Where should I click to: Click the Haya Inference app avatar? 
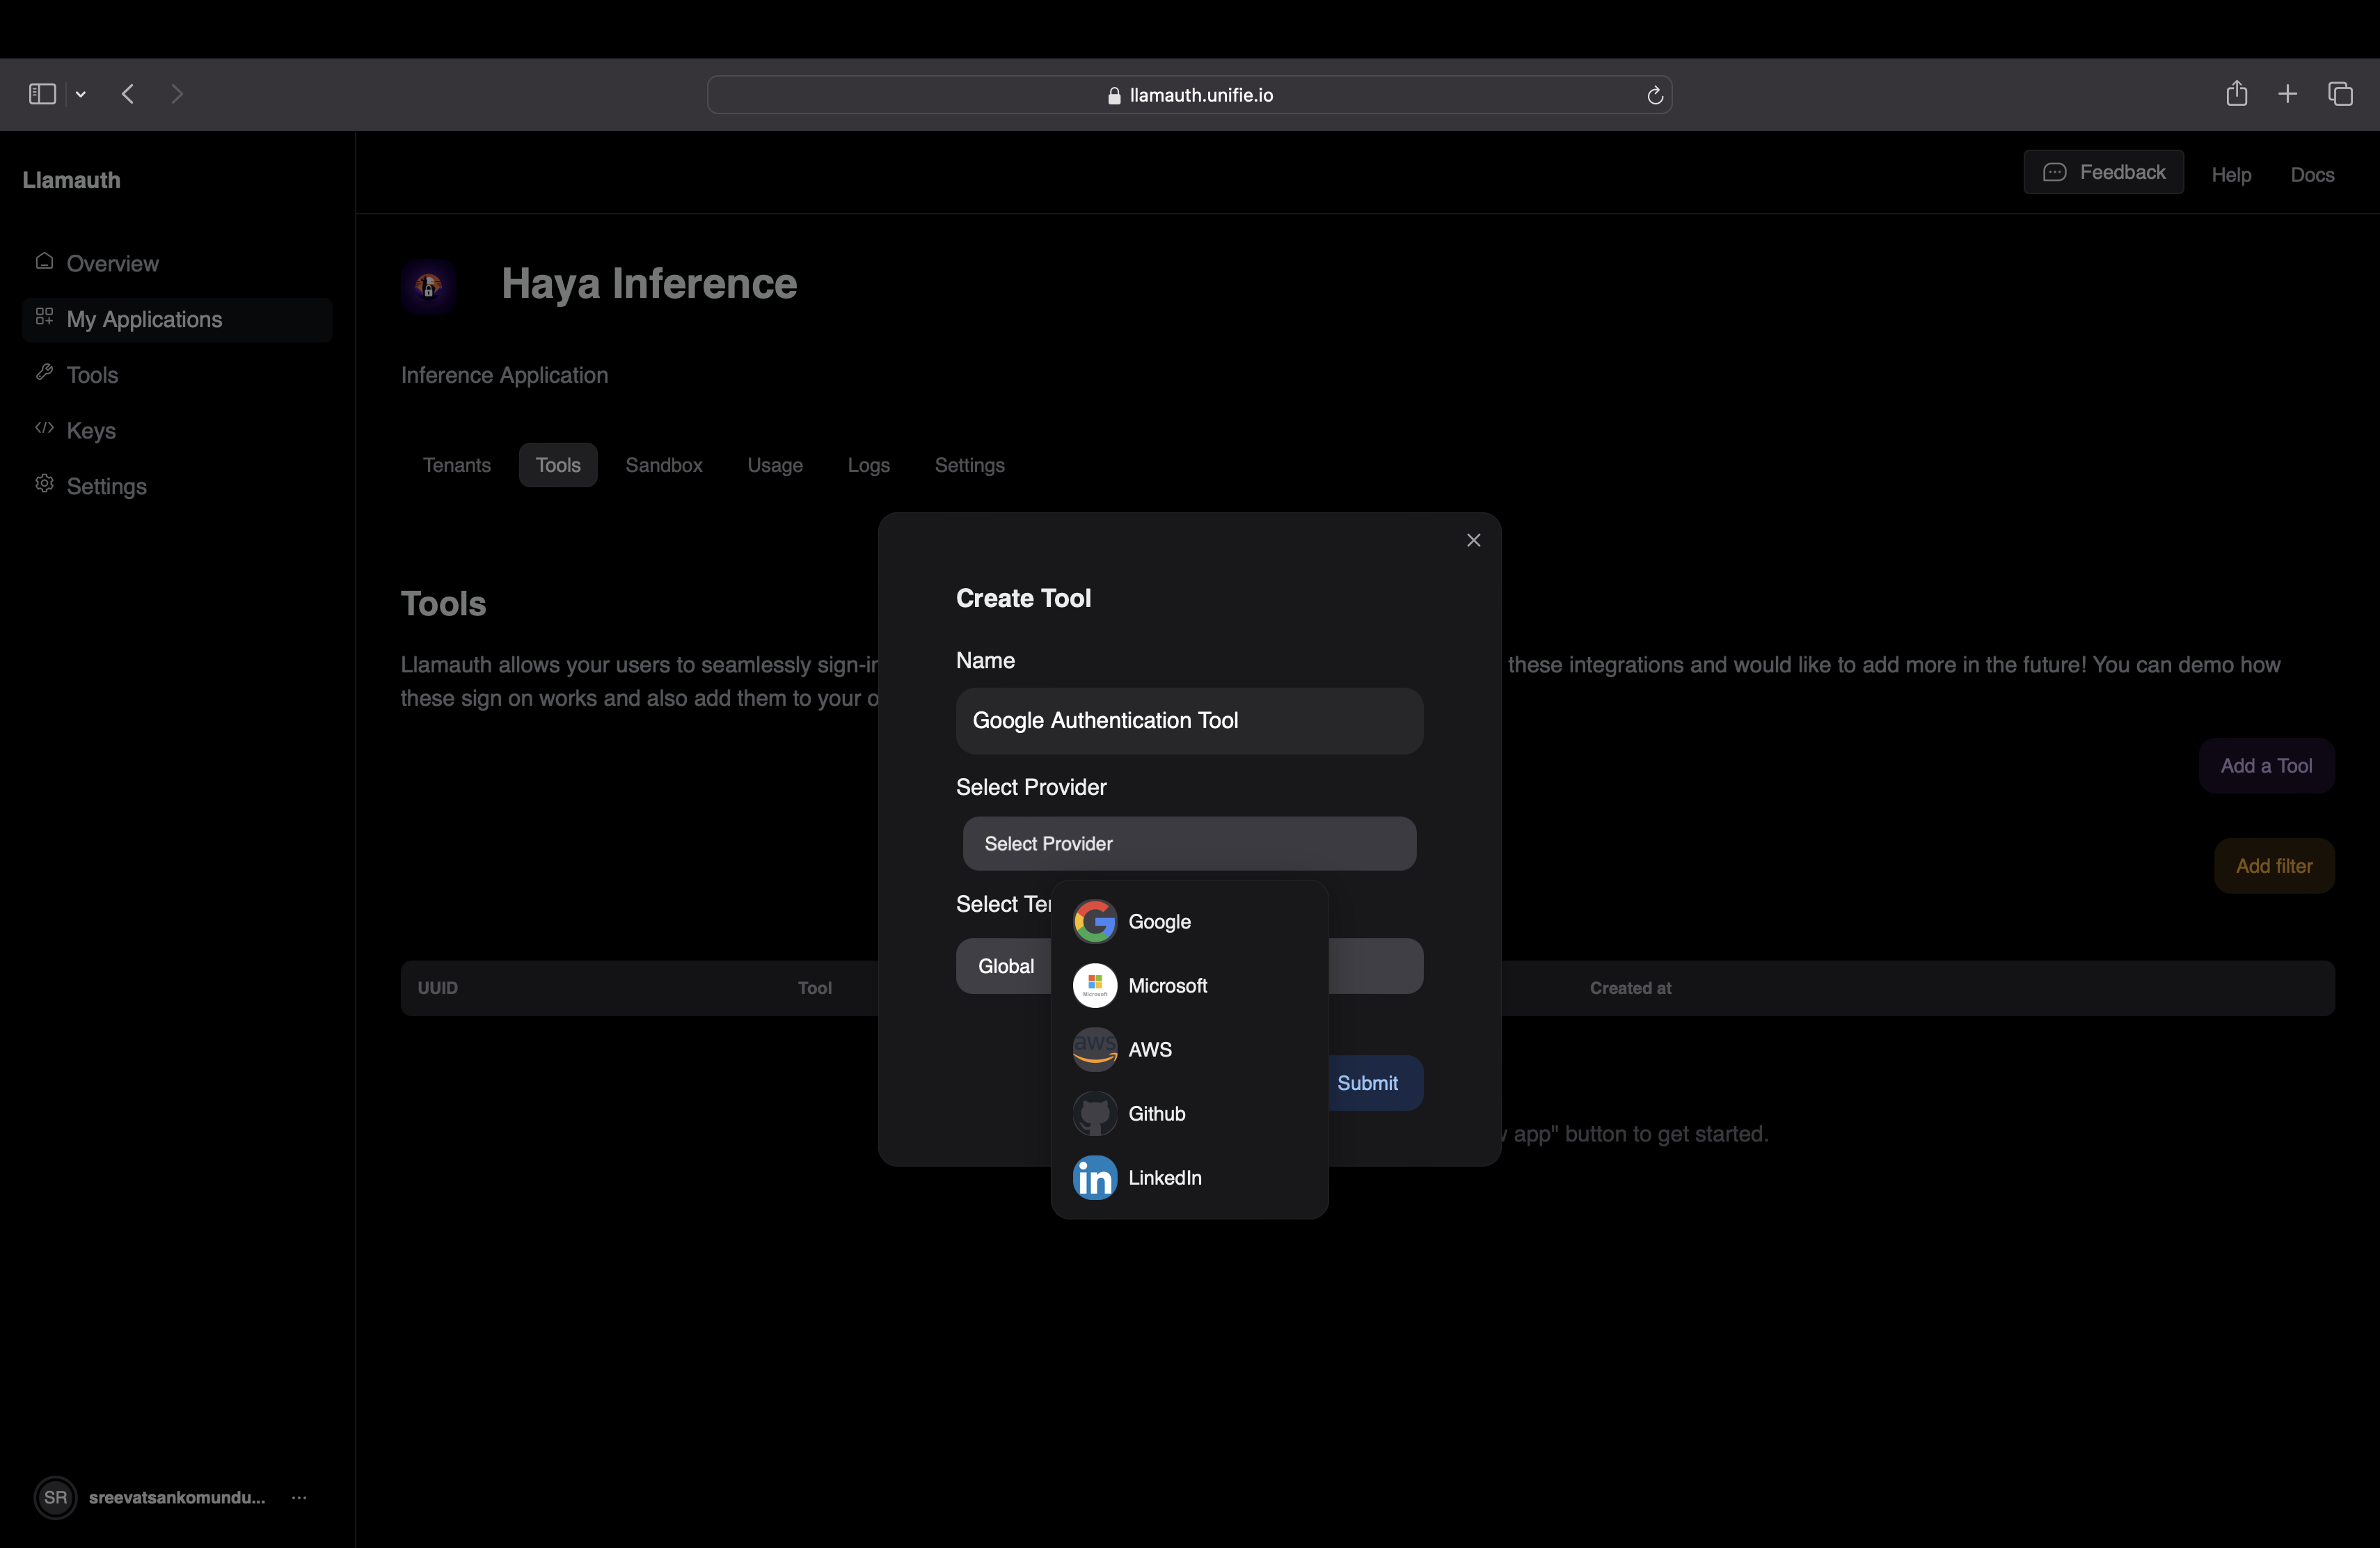(x=428, y=286)
